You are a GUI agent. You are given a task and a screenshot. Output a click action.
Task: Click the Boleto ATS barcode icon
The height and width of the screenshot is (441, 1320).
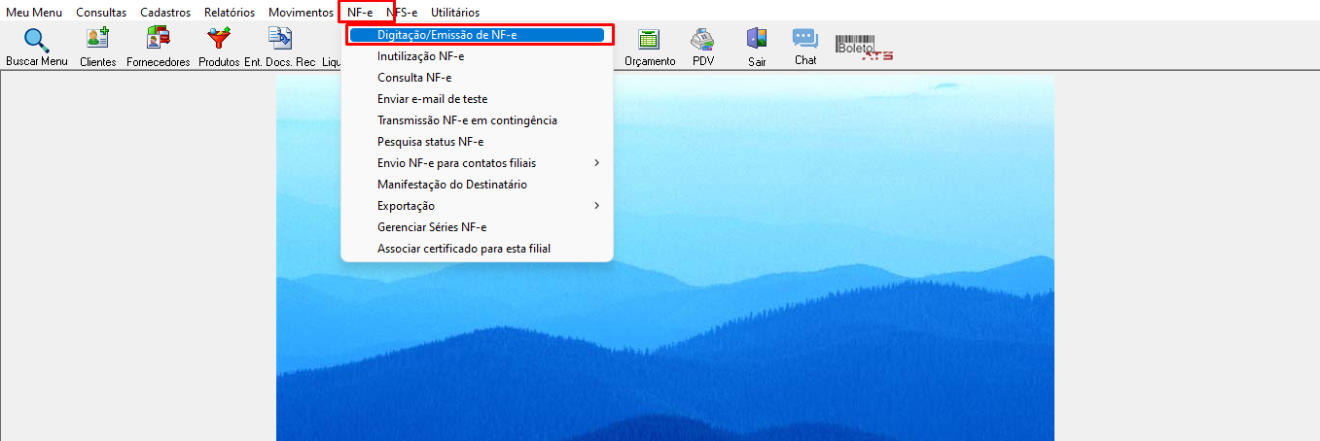point(864,48)
